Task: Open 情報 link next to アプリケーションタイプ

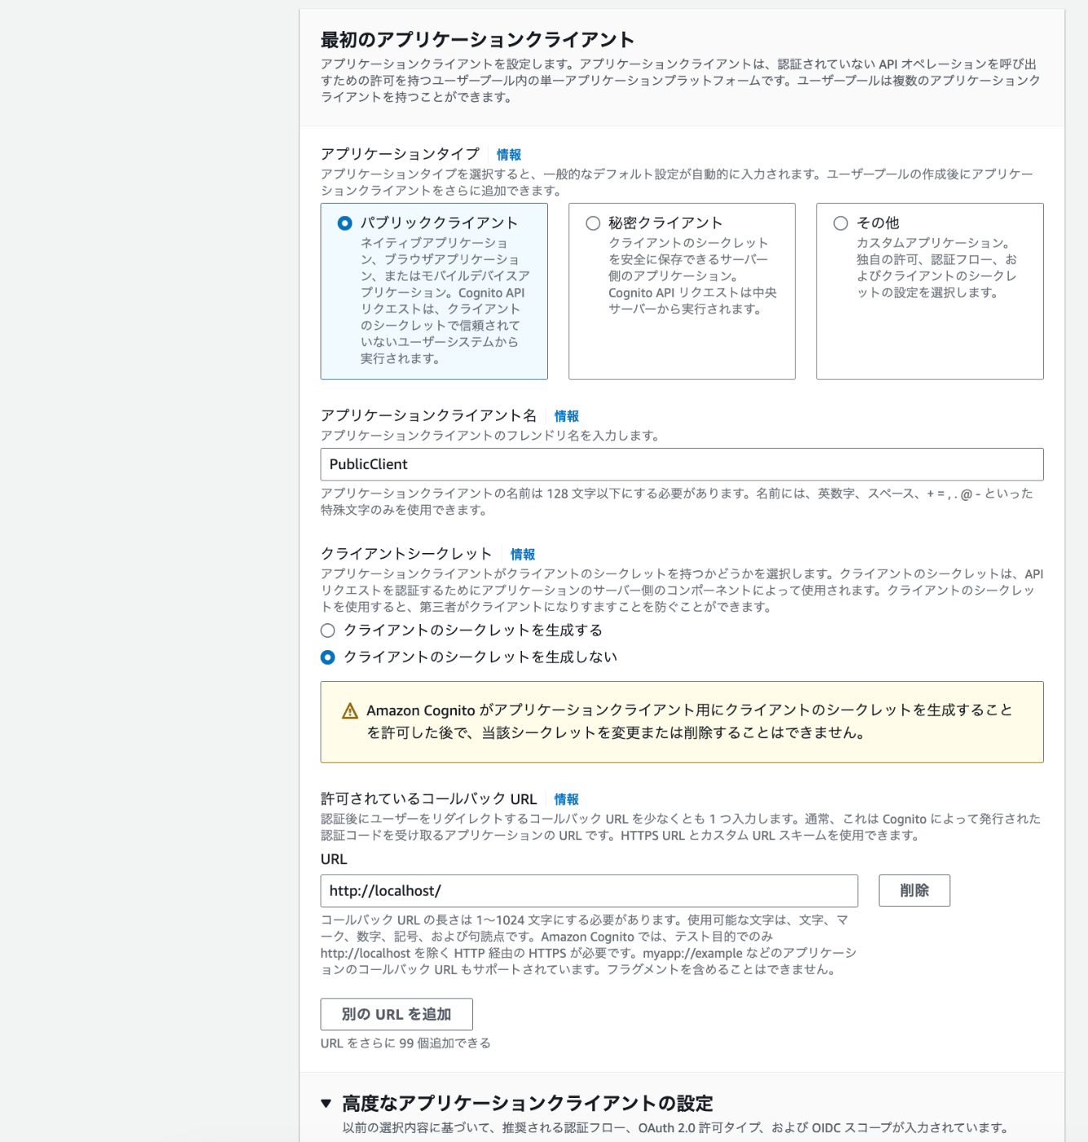Action: (x=509, y=154)
